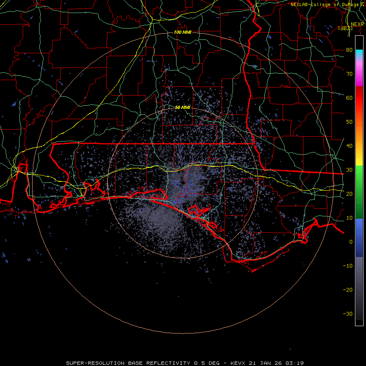Screen dimensions: 366x366
Task: Click the 60 value on the dBZ scale
Action: click(349, 98)
